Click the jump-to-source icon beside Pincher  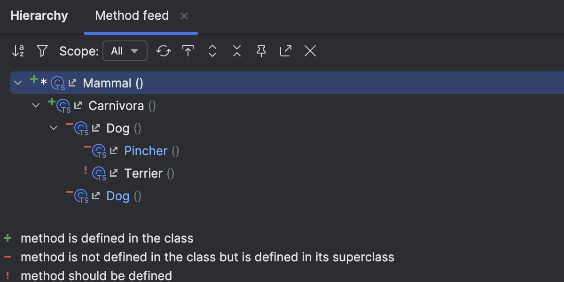pos(114,150)
